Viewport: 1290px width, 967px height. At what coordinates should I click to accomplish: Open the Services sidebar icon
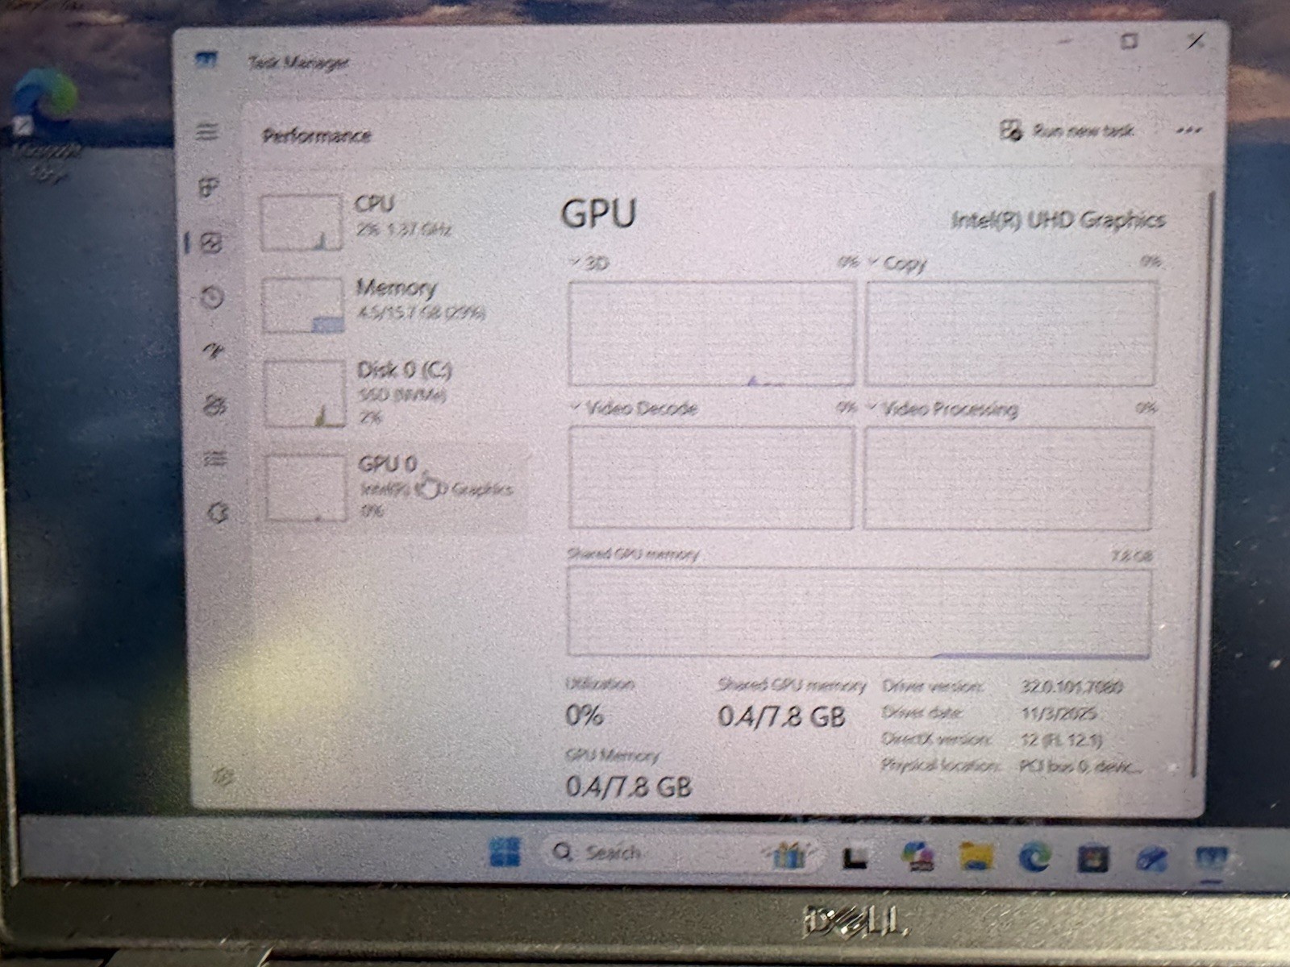[x=218, y=513]
